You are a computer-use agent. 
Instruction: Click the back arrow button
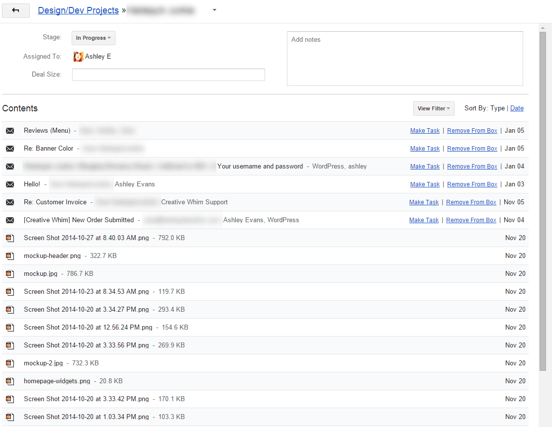[x=15, y=10]
